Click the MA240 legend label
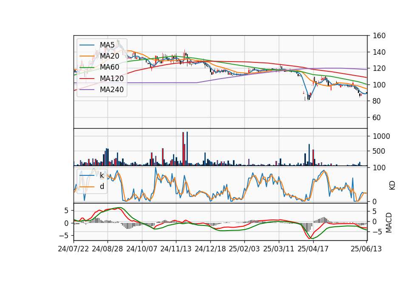The width and height of the screenshot is (408, 293). point(112,90)
